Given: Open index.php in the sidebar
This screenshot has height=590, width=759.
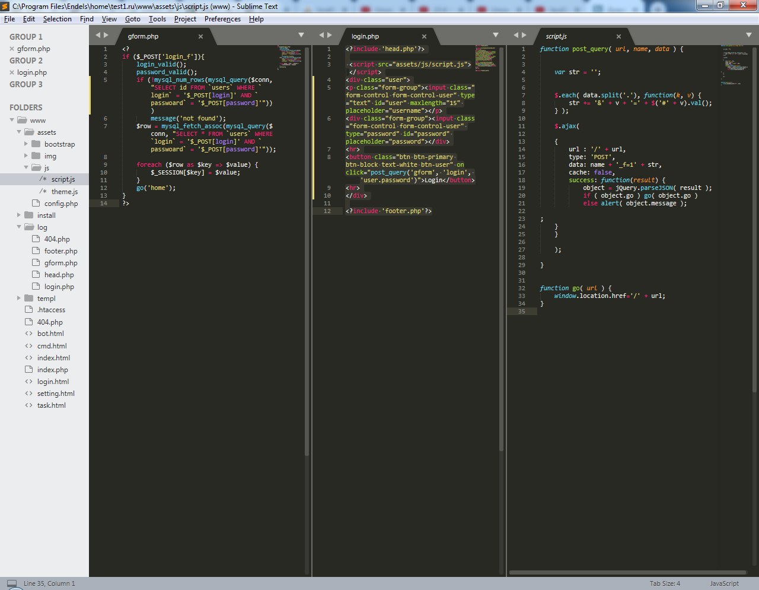Looking at the screenshot, I should (52, 370).
